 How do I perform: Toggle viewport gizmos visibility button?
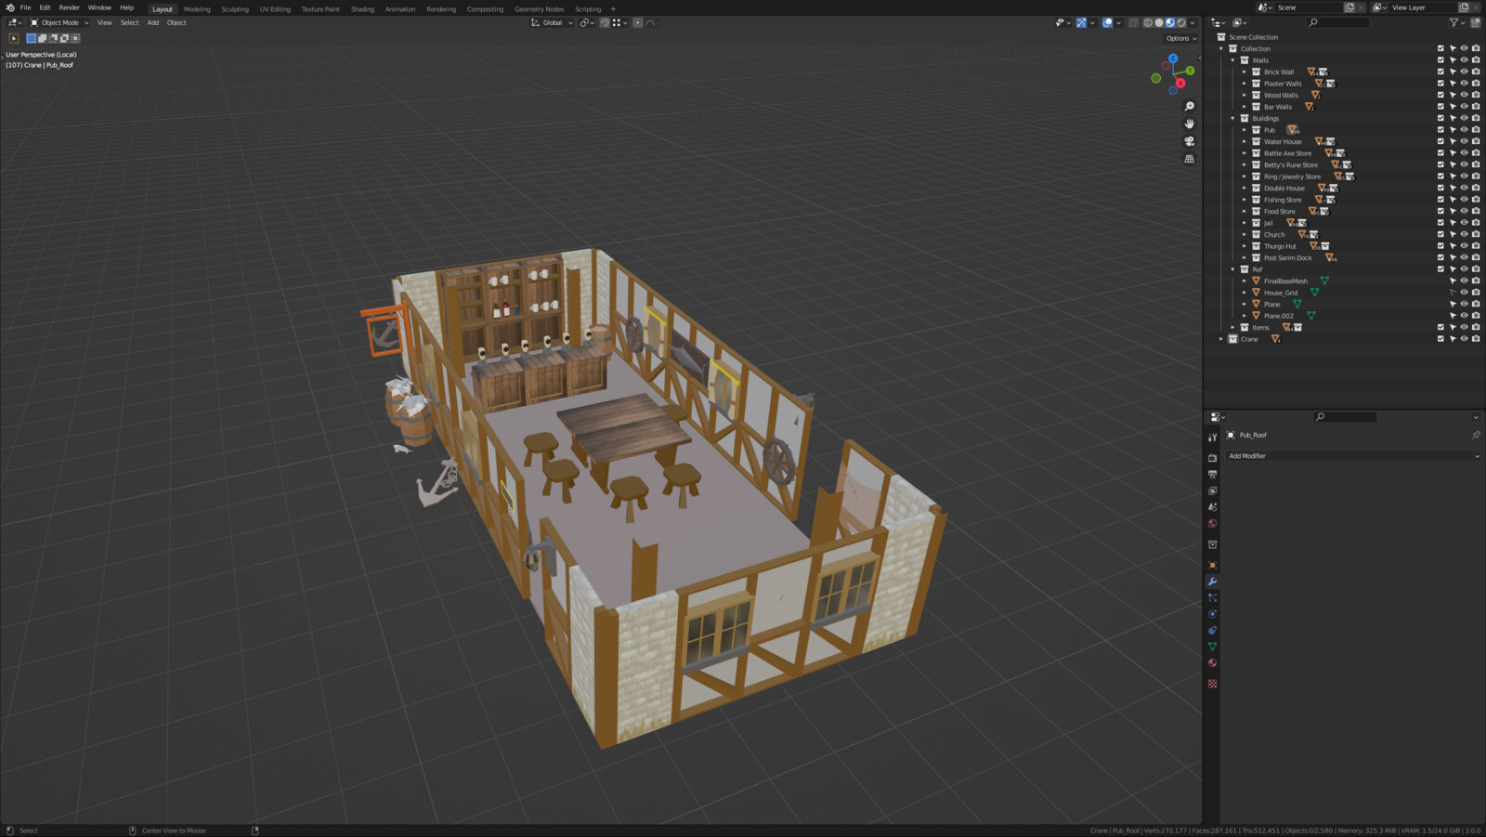(1081, 22)
